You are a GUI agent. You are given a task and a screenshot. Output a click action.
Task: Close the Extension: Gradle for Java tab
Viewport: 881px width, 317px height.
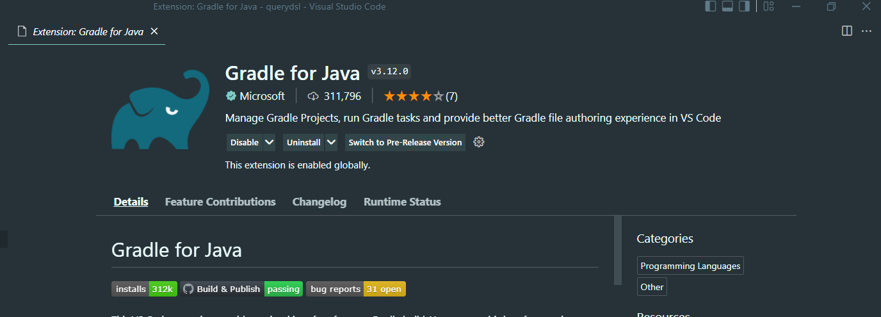coord(154,31)
